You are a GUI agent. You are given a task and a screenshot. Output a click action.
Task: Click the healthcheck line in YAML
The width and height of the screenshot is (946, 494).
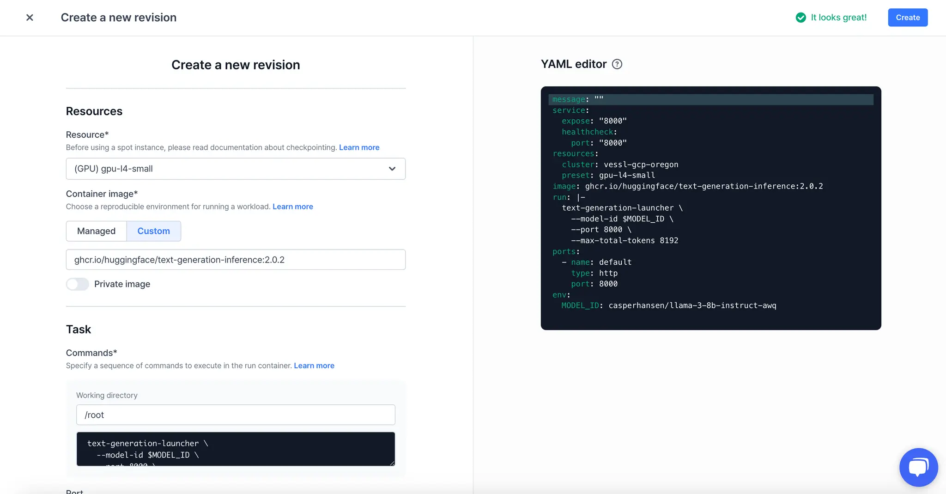589,132
